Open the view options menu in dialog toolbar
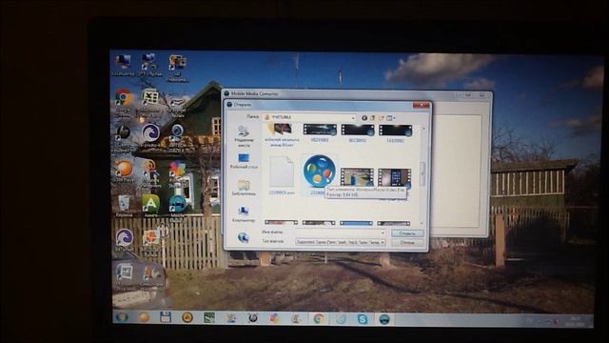The height and width of the screenshot is (343, 609). point(390,118)
